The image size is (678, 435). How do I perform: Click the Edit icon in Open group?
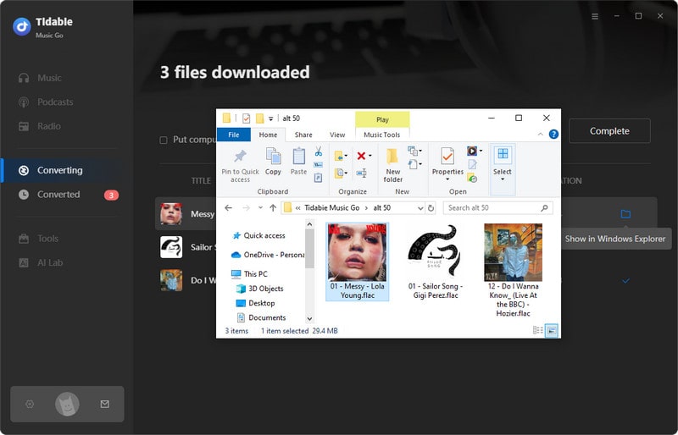pos(472,164)
